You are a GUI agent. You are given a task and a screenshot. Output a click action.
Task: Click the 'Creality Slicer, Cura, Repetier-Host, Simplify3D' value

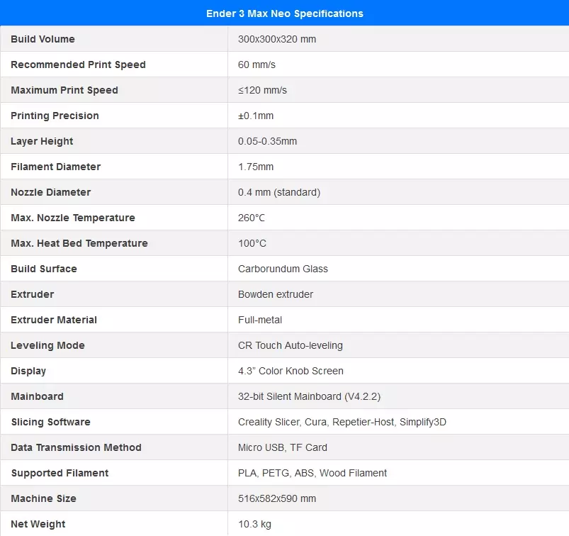[x=342, y=422]
